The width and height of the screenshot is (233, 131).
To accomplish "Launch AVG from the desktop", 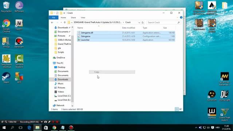I will pos(19,78).
